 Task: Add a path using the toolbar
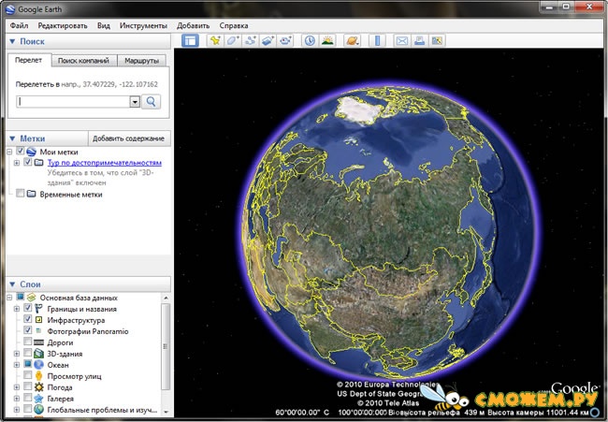[x=251, y=40]
